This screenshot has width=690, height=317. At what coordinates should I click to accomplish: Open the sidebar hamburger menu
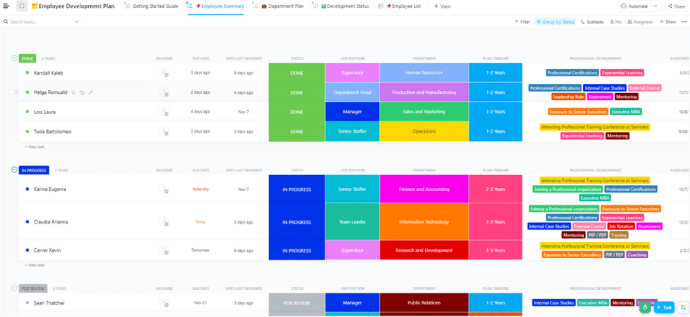6,6
